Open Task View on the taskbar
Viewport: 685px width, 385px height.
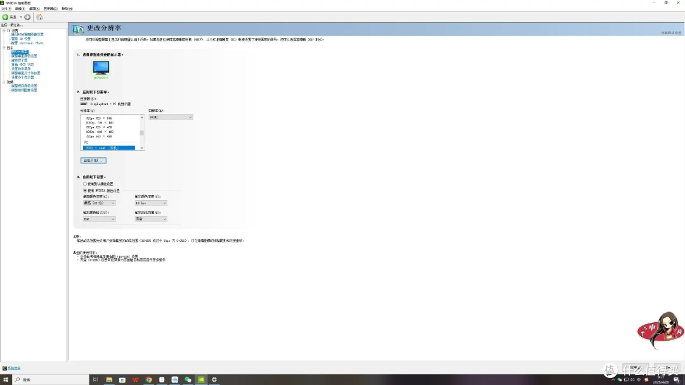click(95, 379)
